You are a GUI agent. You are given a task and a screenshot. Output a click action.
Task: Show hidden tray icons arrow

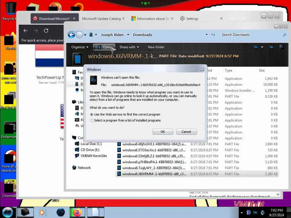(x=242, y=213)
